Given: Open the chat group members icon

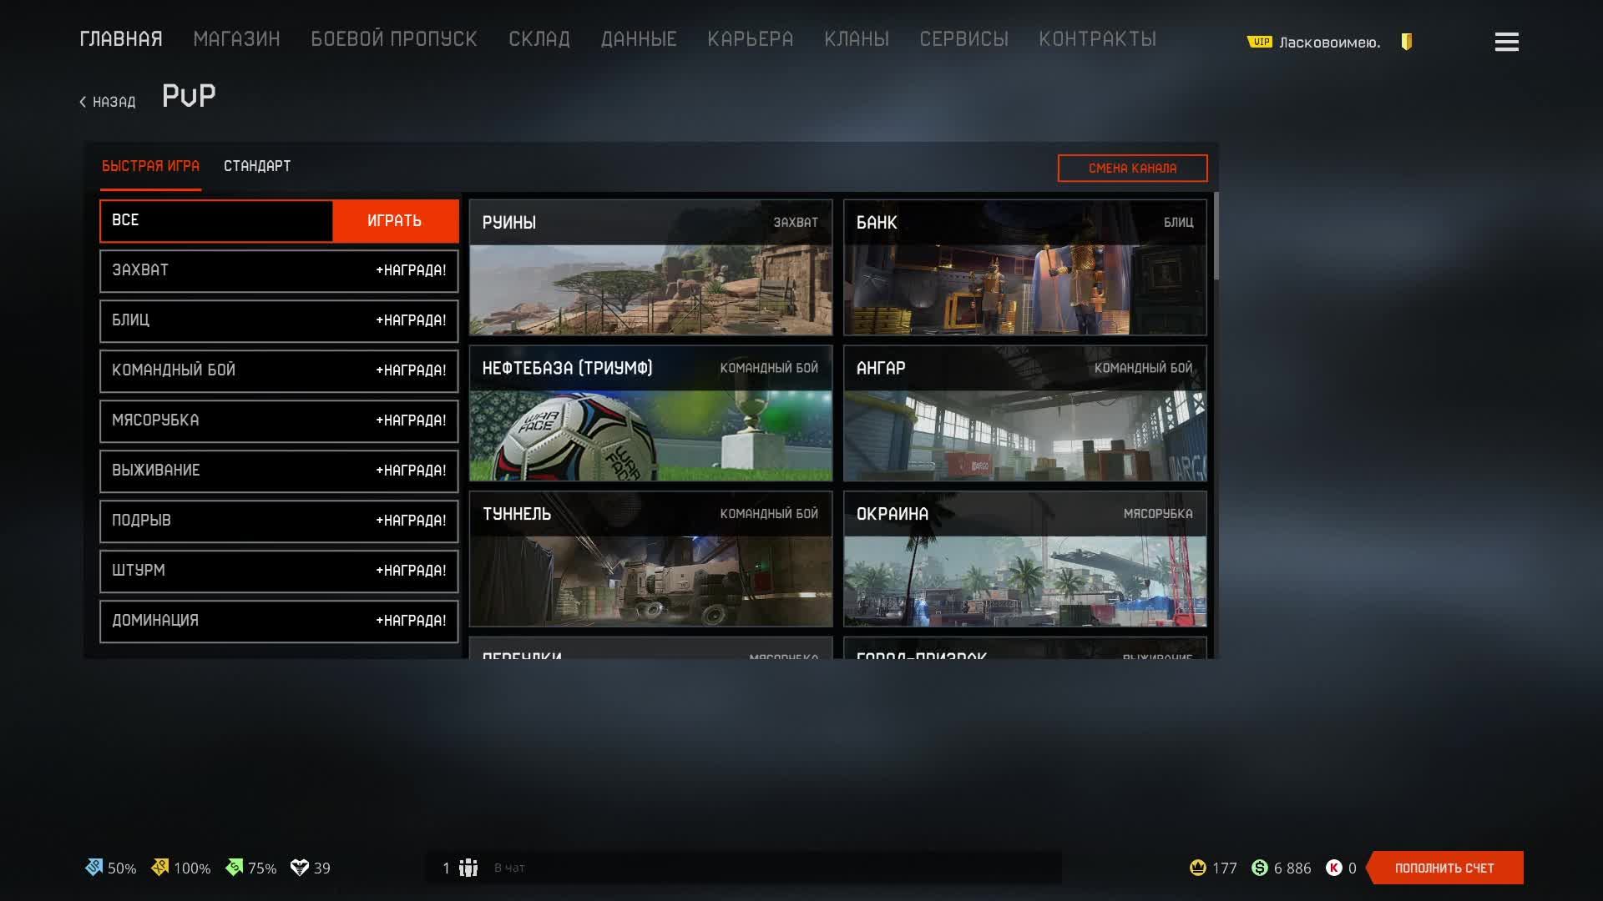Looking at the screenshot, I should tap(468, 868).
